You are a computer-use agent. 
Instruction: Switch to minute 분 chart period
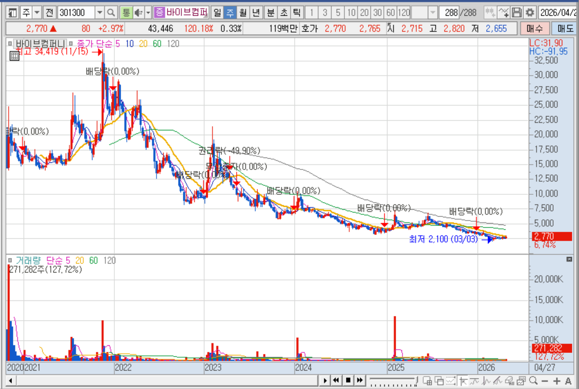[x=271, y=12]
